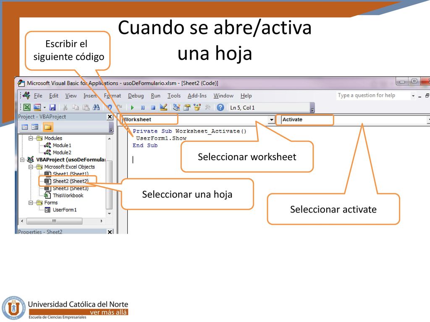Open the Tools menu

click(x=174, y=96)
